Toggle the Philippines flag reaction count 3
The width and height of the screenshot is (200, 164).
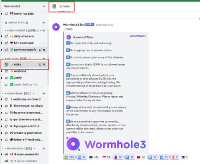tap(184, 158)
